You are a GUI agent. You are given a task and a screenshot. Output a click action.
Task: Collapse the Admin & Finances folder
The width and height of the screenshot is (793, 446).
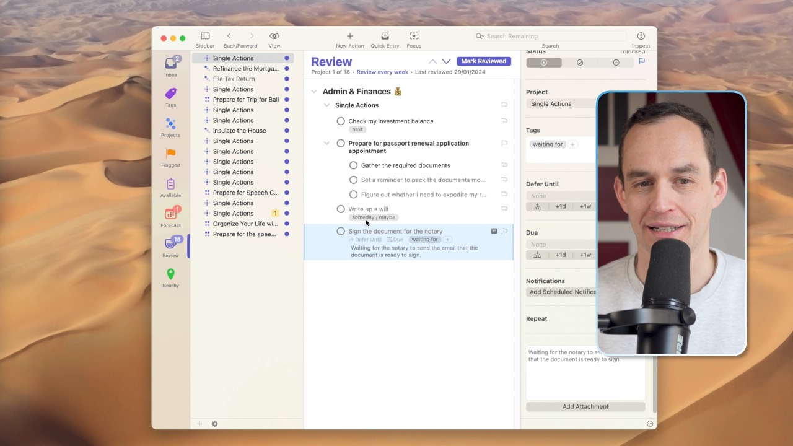pos(314,92)
